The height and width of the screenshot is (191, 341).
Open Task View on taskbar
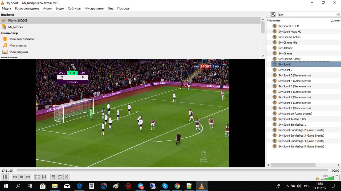point(30,186)
